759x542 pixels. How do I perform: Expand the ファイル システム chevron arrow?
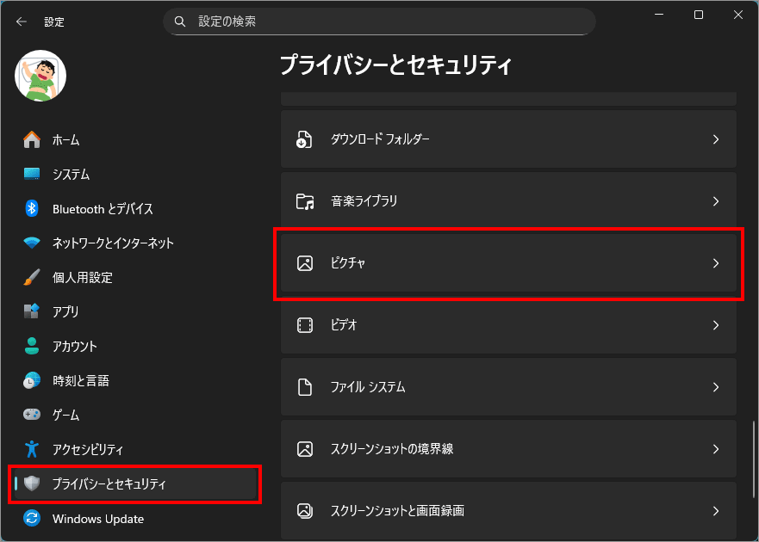(x=715, y=387)
